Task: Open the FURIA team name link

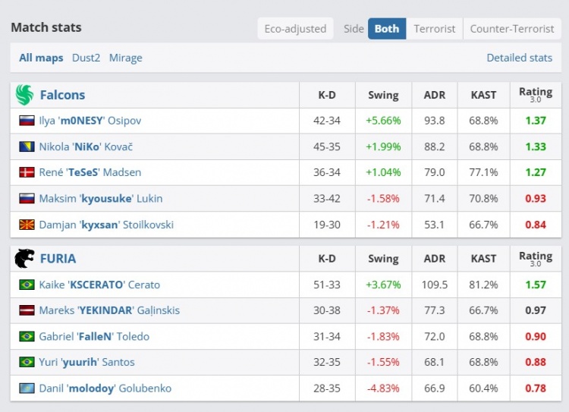Action: tap(58, 259)
